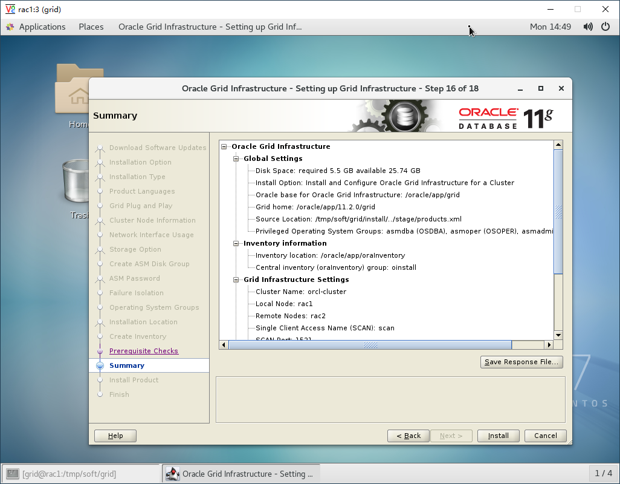
Task: Maximize the Oracle installer dialog
Action: (540, 88)
